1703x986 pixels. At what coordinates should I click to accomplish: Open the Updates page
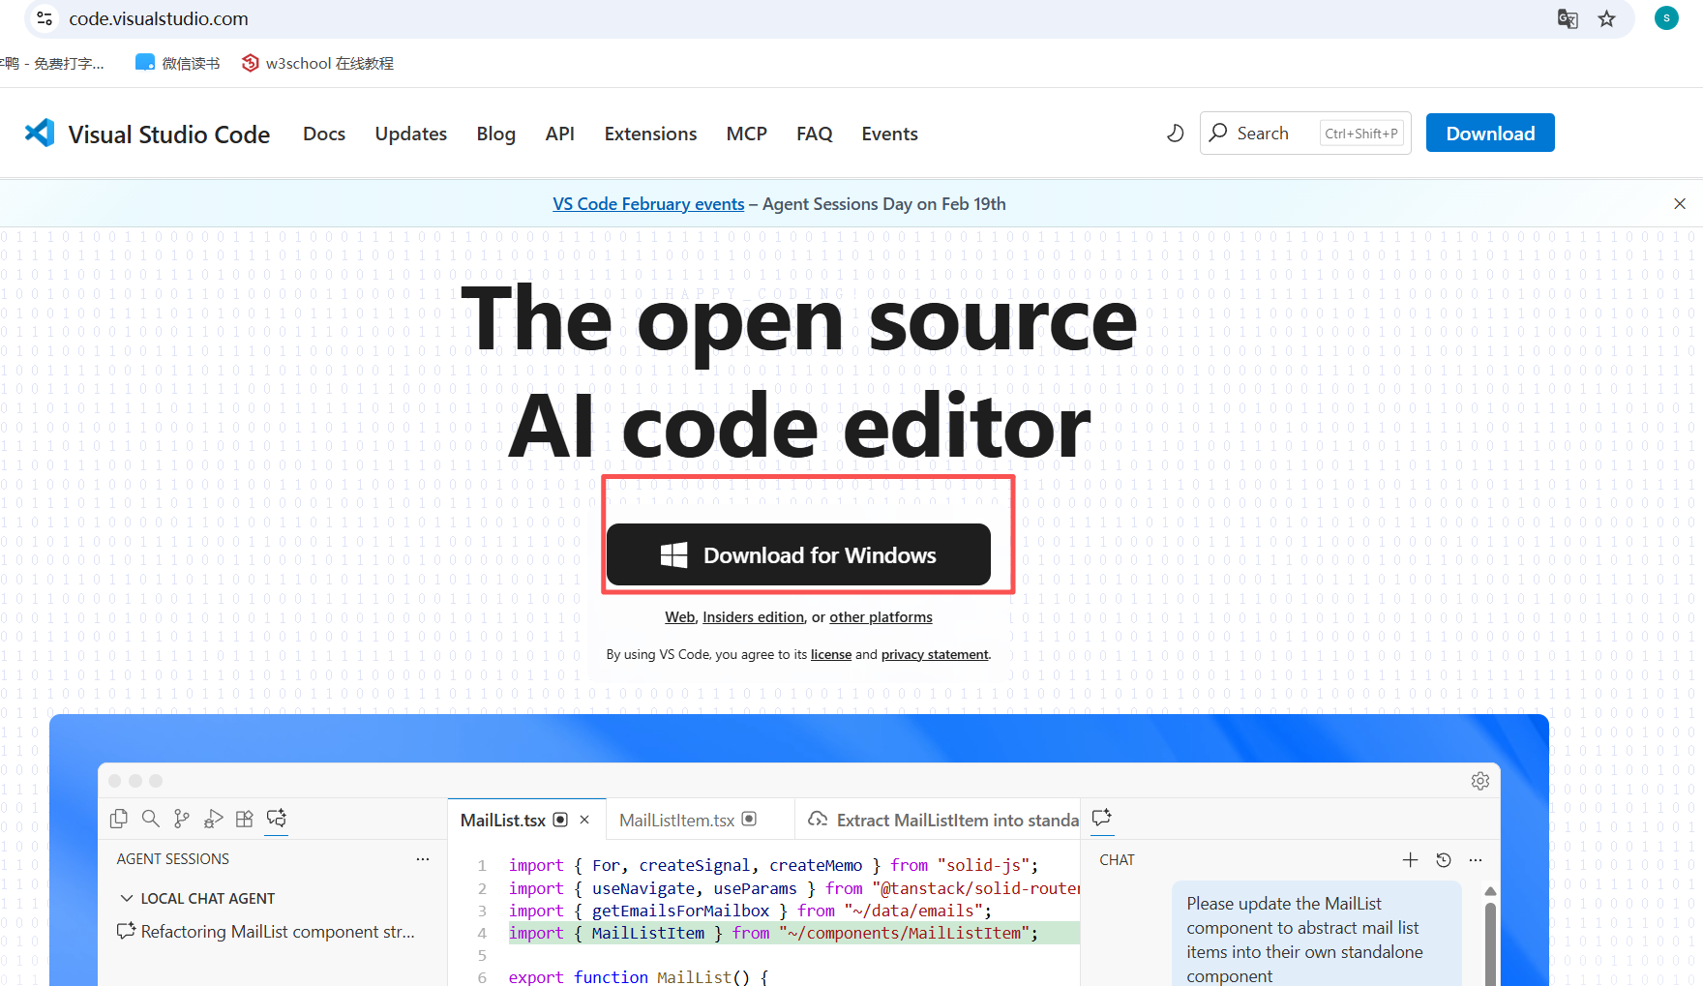coord(411,134)
